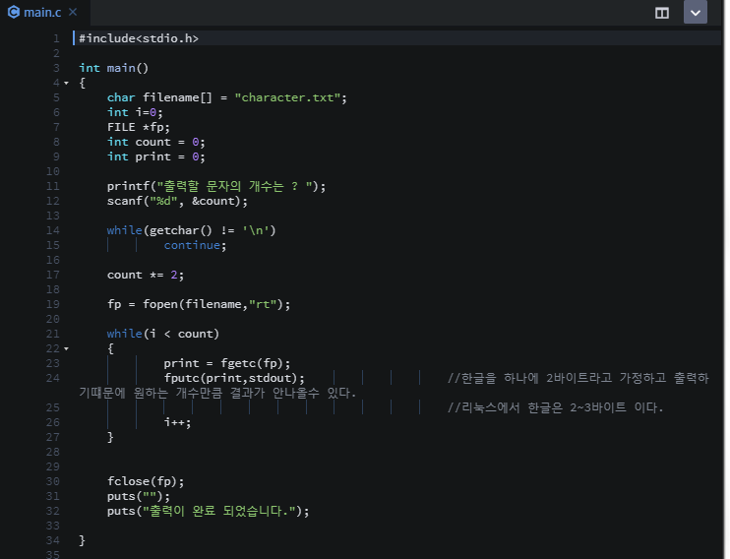The width and height of the screenshot is (730, 559).
Task: Click the fopen(filename,"rt") line
Action: tap(199, 304)
